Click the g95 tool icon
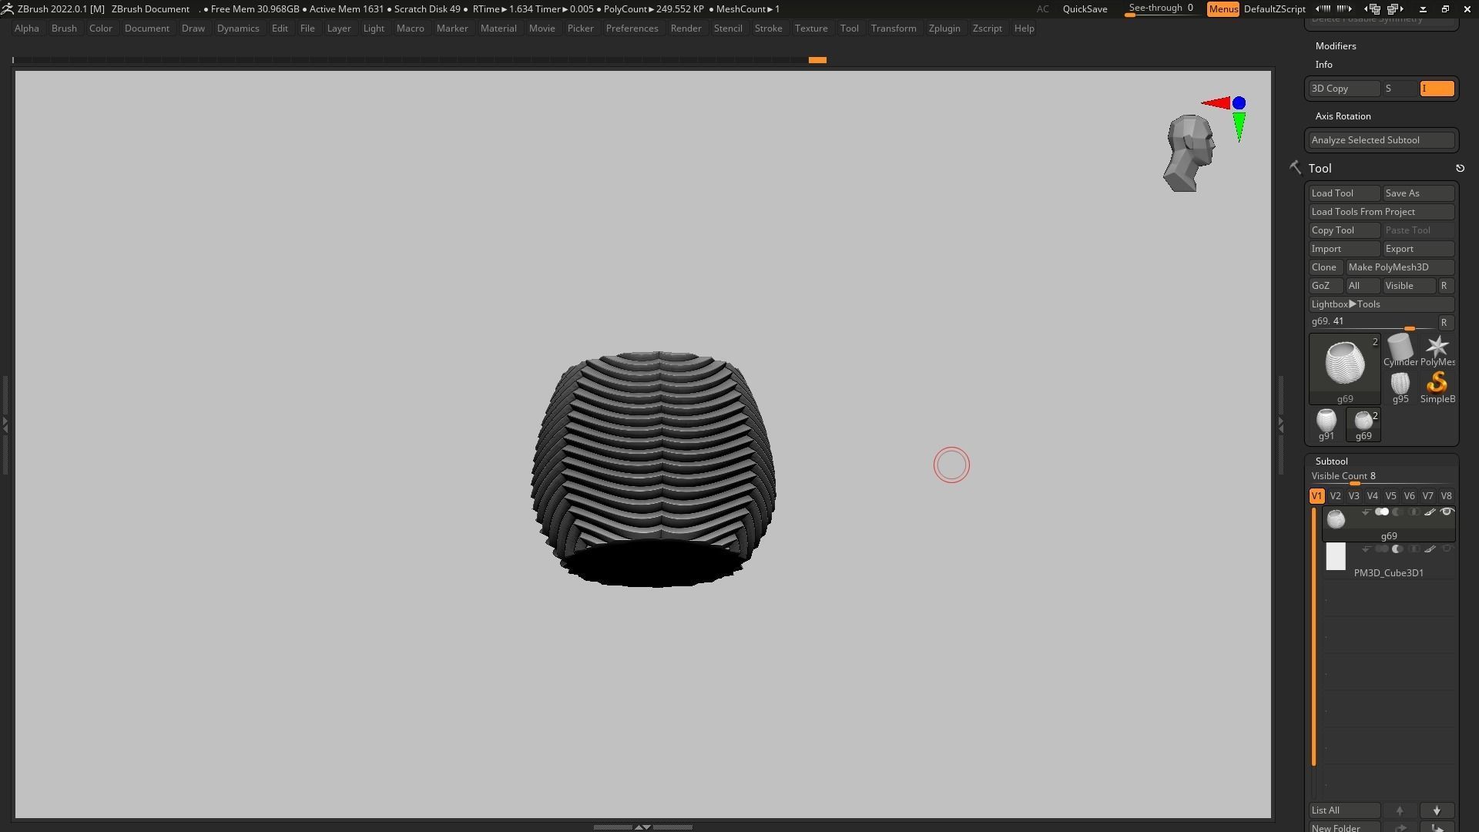This screenshot has height=832, width=1479. coord(1400,384)
